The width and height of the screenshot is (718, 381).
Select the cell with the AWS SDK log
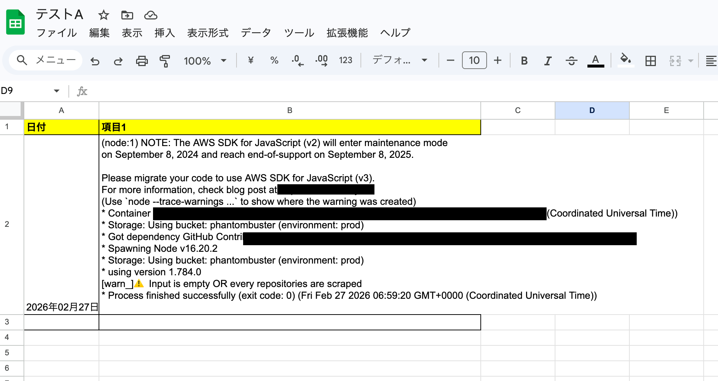tap(290, 225)
